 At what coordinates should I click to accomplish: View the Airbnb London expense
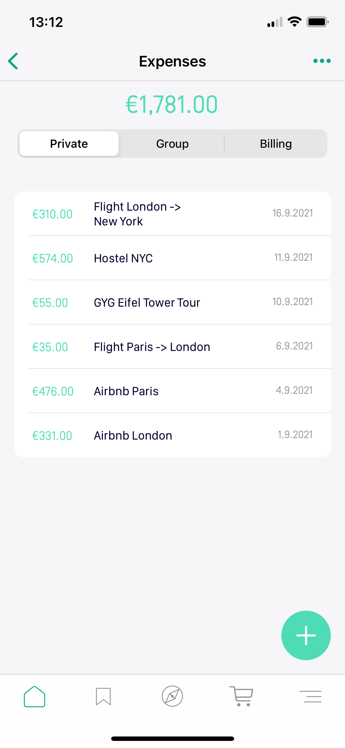[133, 435]
